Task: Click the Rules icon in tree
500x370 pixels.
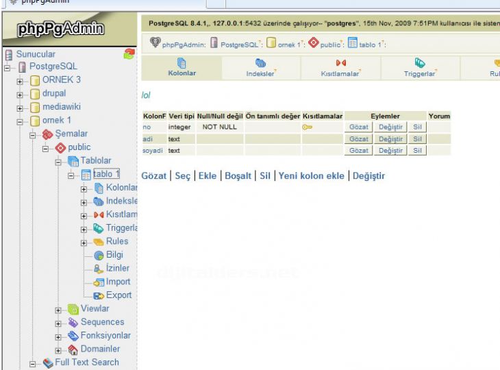Action: (x=99, y=242)
